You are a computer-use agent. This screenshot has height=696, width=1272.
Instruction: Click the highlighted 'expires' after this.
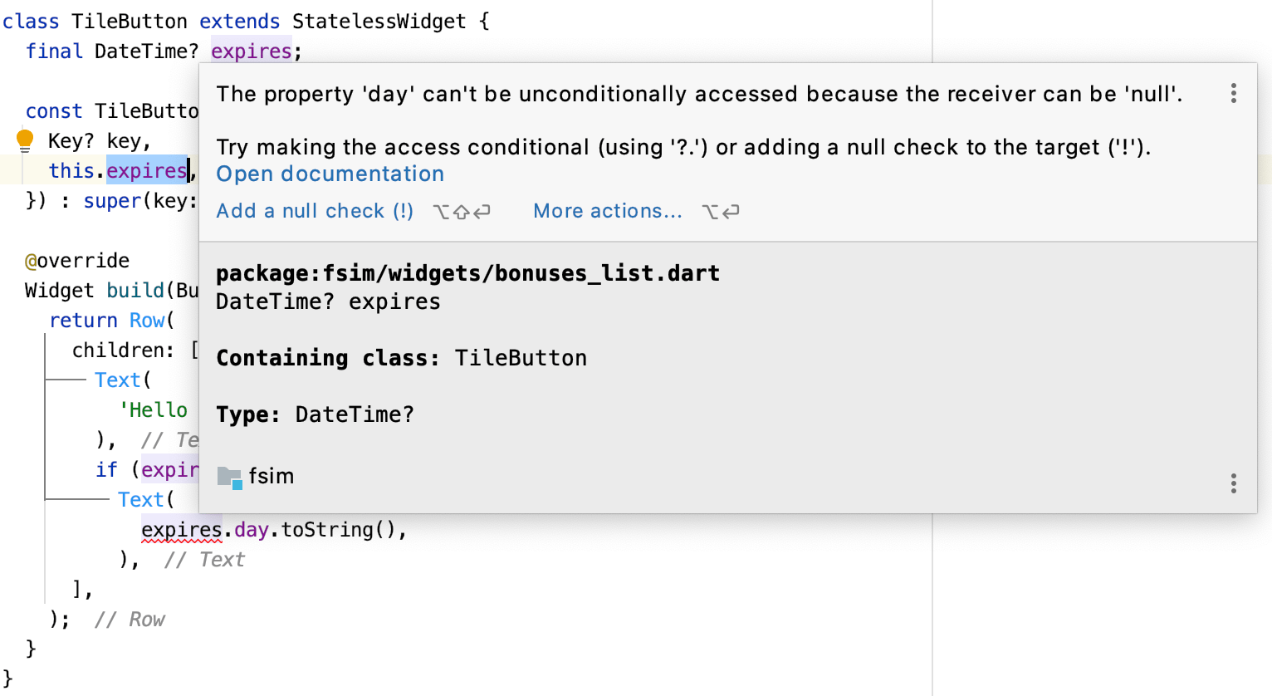pos(146,171)
